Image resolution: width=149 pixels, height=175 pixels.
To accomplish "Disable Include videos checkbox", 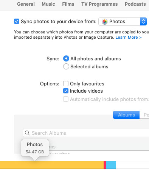I will pyautogui.click(x=66, y=91).
